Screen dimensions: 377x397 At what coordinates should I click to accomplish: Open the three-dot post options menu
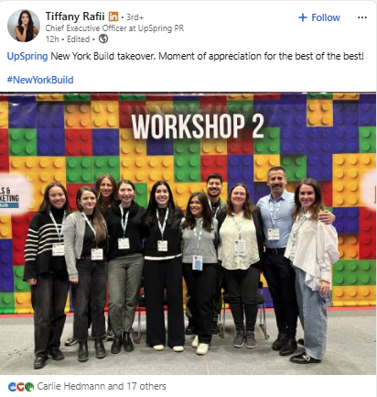point(362,17)
